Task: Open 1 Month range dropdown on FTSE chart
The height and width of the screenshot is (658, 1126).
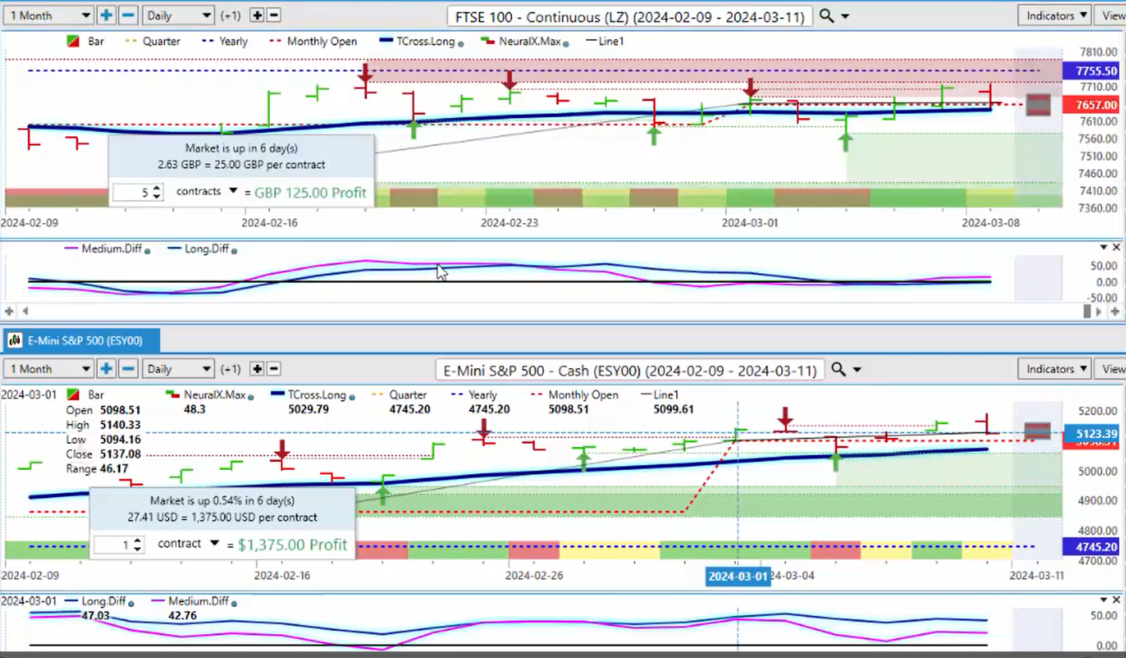Action: [x=48, y=15]
